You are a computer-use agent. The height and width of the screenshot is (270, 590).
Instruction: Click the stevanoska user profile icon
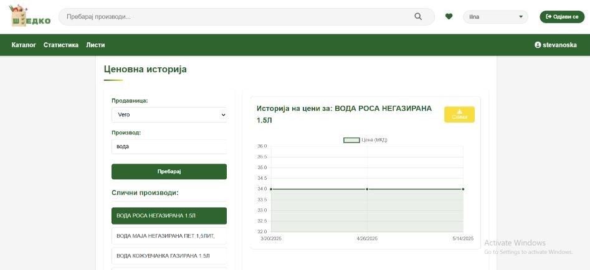(538, 45)
